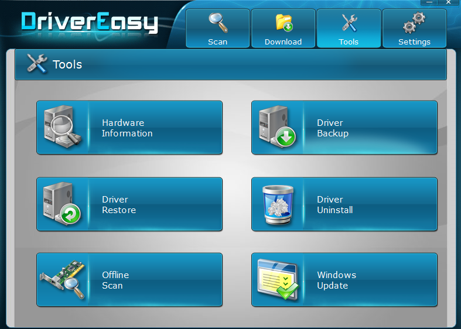Image resolution: width=461 pixels, height=329 pixels.
Task: Click the Hardware Information computer magnifier icon
Action: (x=62, y=128)
